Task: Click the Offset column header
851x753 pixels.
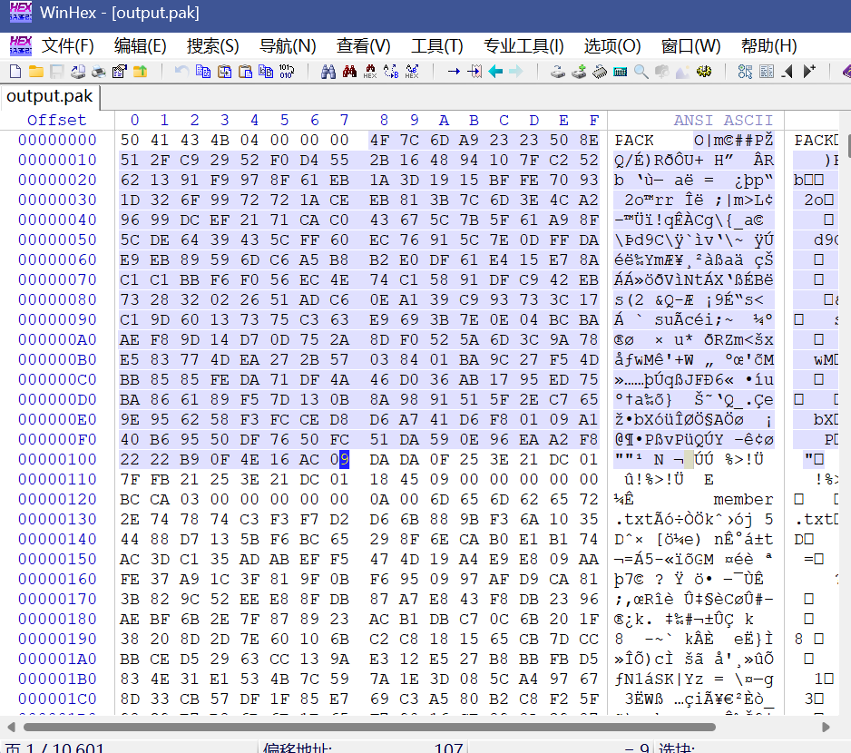Action: (x=56, y=120)
